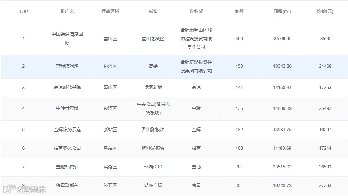Click area value 35799.9
The width and height of the screenshot is (348, 196).
click(282, 39)
